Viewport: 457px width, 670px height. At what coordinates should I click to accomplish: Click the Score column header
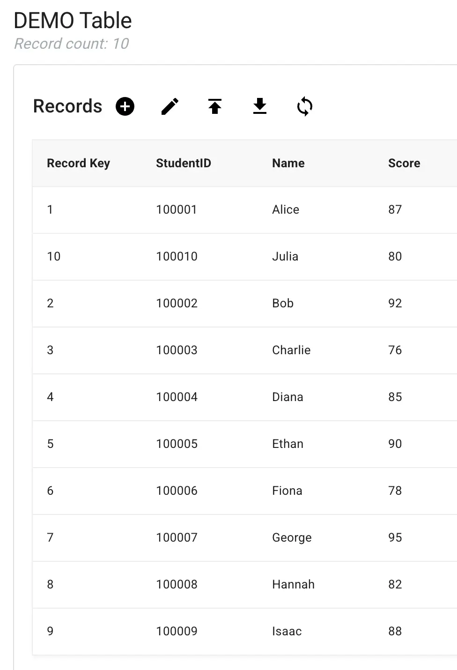tap(404, 163)
